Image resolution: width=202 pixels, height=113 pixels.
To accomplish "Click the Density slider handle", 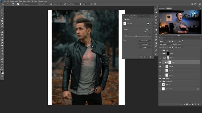I will click(145, 31).
